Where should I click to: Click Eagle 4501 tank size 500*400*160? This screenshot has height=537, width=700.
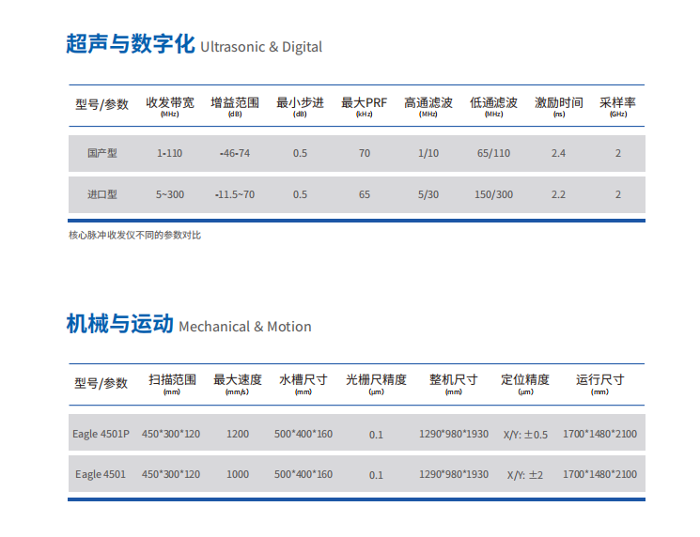pyautogui.click(x=303, y=474)
